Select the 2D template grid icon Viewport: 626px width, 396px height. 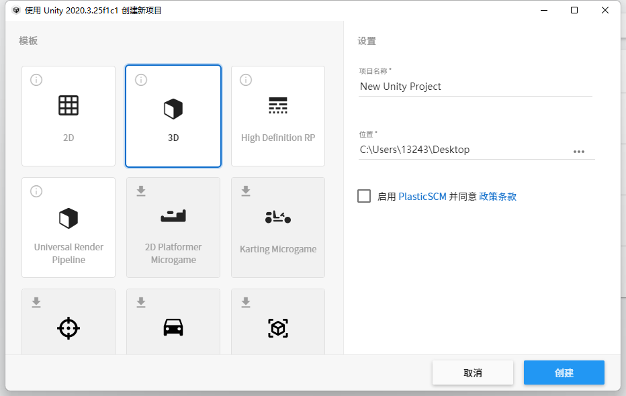69,105
